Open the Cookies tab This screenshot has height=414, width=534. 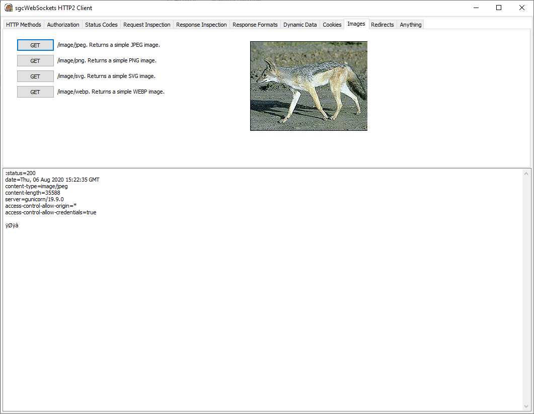332,25
